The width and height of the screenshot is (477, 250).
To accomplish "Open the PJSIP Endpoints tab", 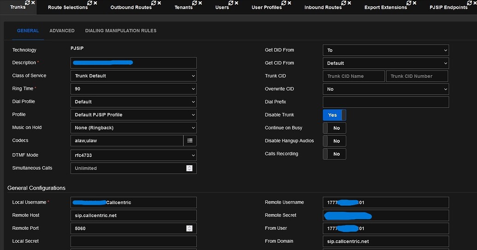I will click(449, 7).
